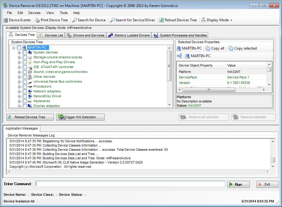Click the Copy all icon
282x207 pixels.
tap(208, 48)
